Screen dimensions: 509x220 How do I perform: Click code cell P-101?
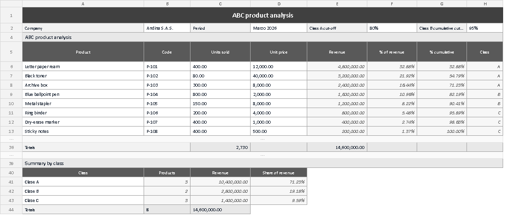pos(167,67)
